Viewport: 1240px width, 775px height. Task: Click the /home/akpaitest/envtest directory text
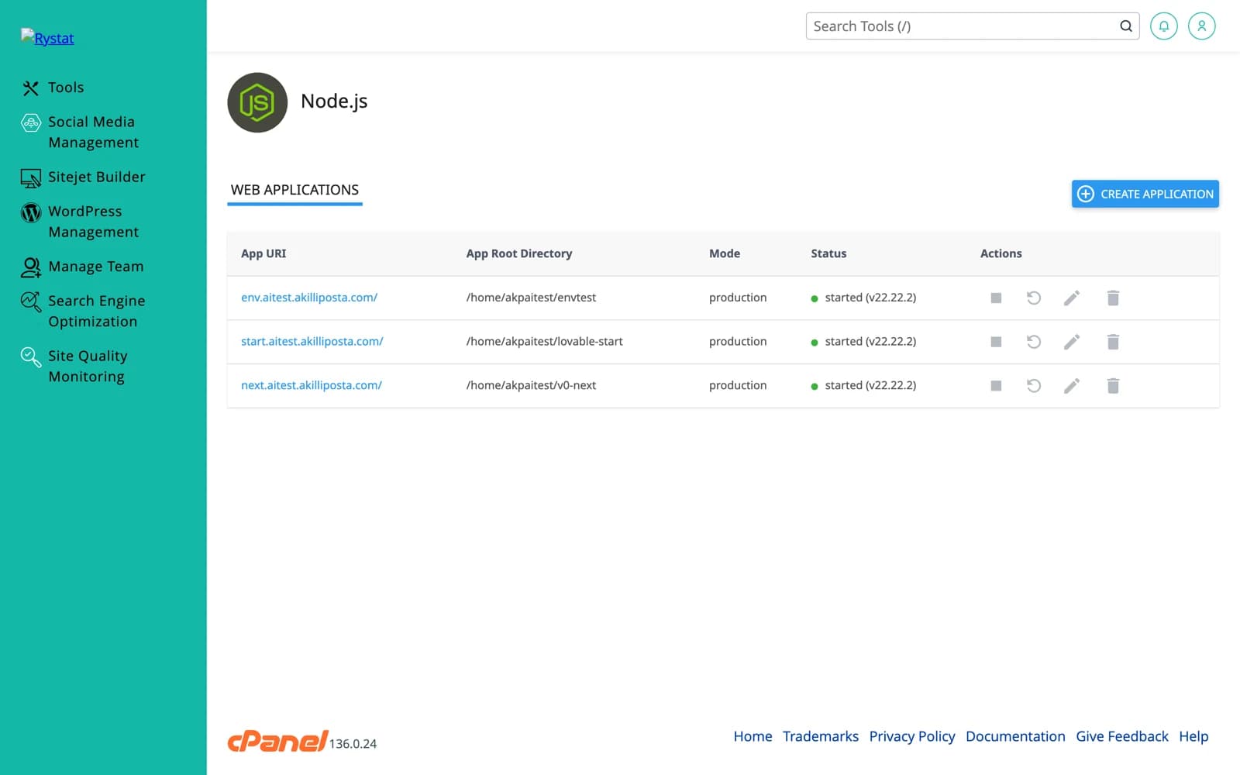tap(531, 298)
